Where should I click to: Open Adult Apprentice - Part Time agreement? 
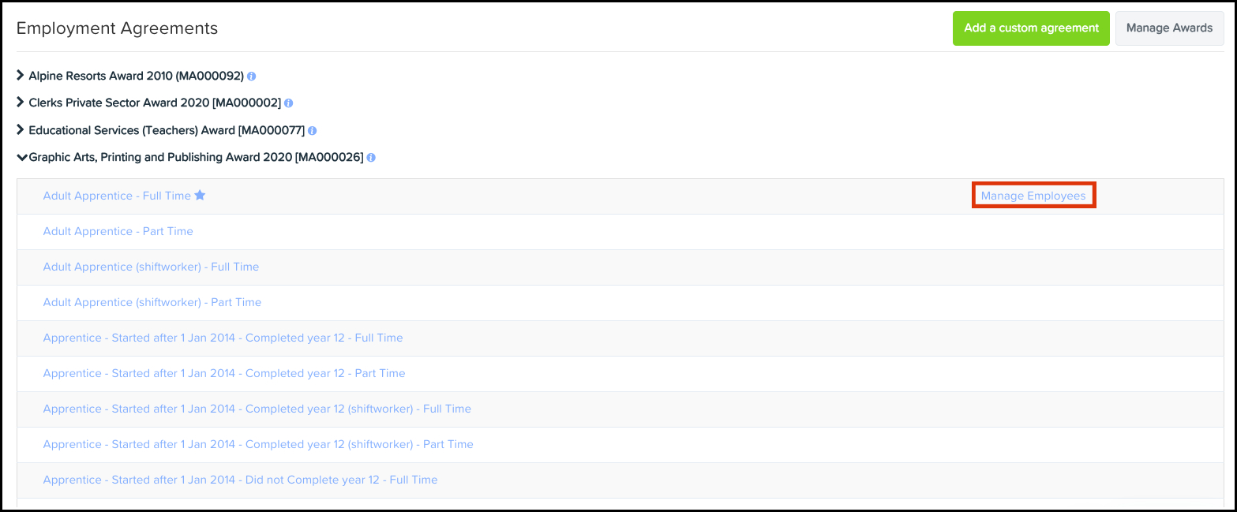coord(118,231)
